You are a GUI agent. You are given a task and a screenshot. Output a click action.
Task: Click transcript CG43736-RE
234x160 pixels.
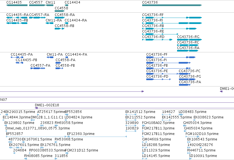tap(160, 34)
